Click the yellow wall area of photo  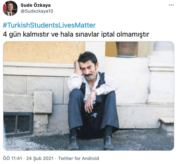pyautogui.click(x=44, y=52)
